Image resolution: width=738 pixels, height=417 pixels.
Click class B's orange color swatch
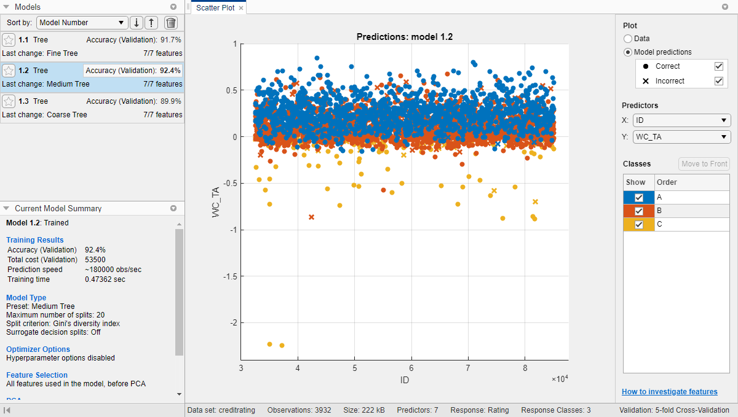coord(638,211)
